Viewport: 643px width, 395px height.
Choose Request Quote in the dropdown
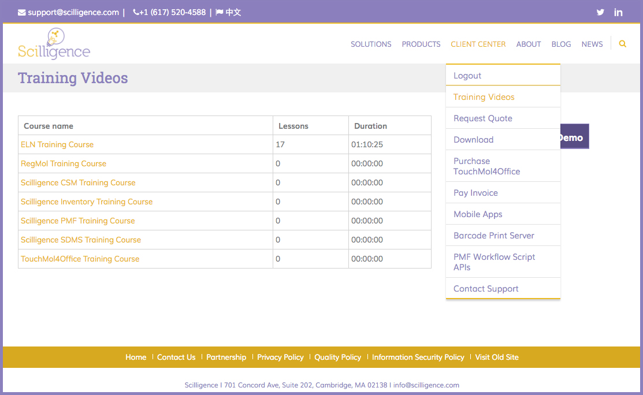click(503, 118)
